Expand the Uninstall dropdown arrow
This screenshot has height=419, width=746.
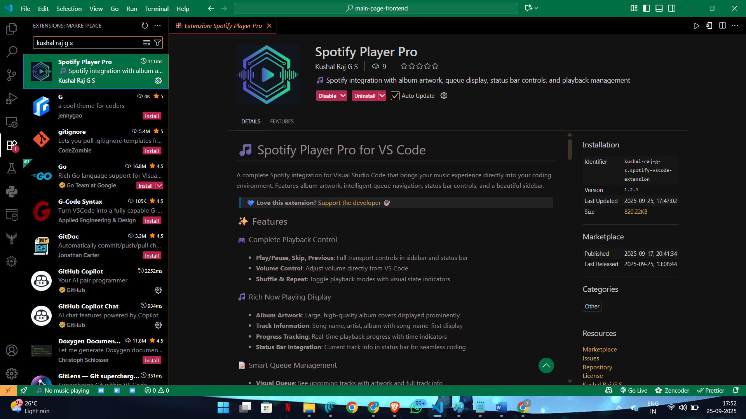click(382, 96)
